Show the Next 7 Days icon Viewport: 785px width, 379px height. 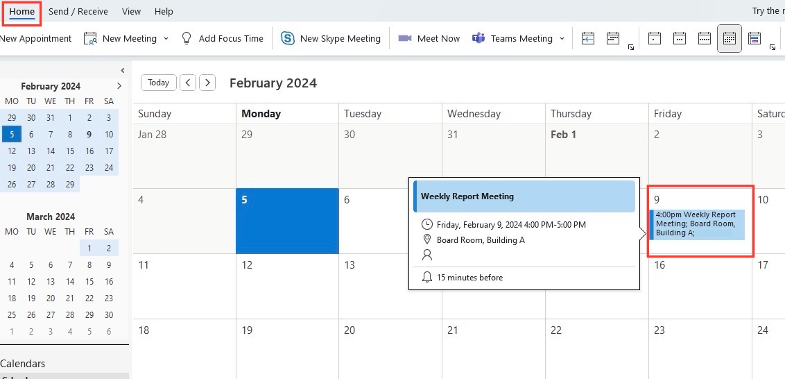coord(613,39)
